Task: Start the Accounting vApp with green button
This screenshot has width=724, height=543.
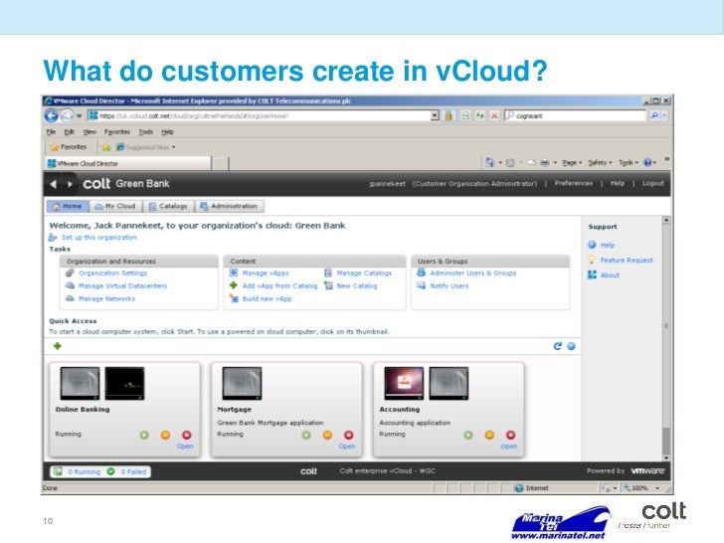Action: (x=468, y=435)
